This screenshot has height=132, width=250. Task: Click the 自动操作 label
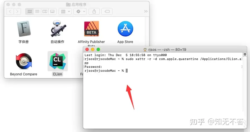57,42
